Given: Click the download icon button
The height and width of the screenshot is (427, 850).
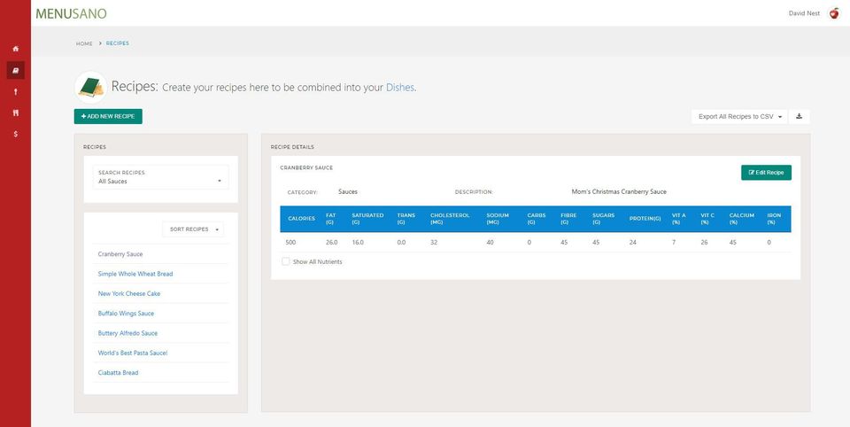Looking at the screenshot, I should (x=799, y=117).
